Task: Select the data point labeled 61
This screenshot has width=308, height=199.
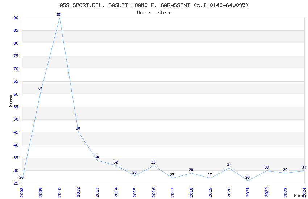Action: tap(40, 88)
